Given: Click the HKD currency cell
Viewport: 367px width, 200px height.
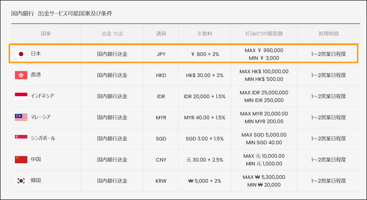Looking at the screenshot, I should point(161,75).
